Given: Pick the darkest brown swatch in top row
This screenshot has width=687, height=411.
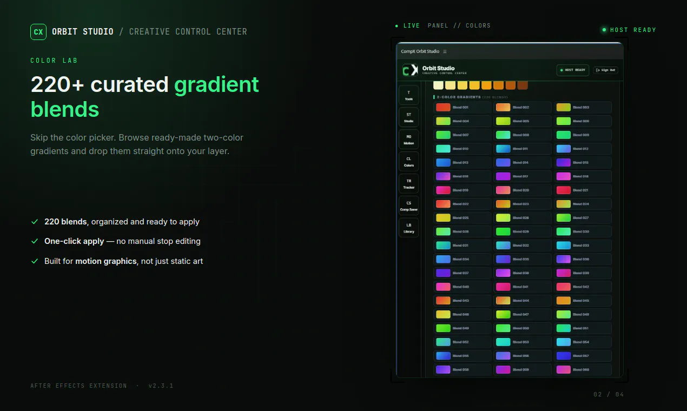Looking at the screenshot, I should click(x=522, y=85).
